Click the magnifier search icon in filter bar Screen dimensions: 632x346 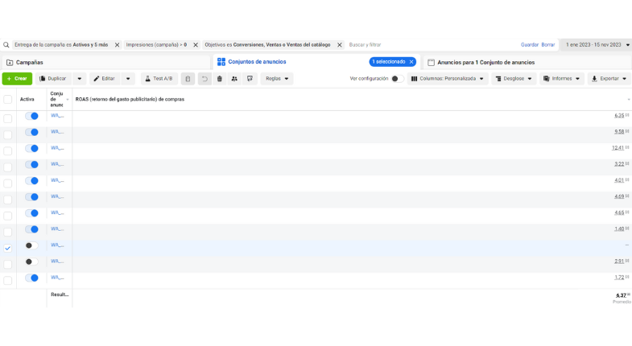6,45
